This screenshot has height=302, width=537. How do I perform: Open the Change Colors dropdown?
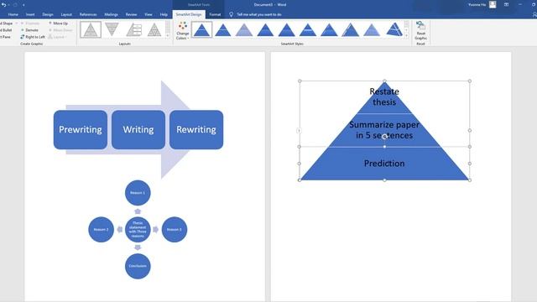(x=183, y=30)
